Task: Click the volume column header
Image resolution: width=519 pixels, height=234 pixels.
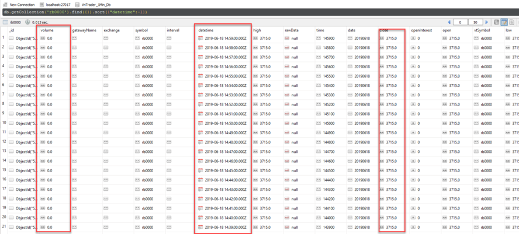Action: coord(47,30)
